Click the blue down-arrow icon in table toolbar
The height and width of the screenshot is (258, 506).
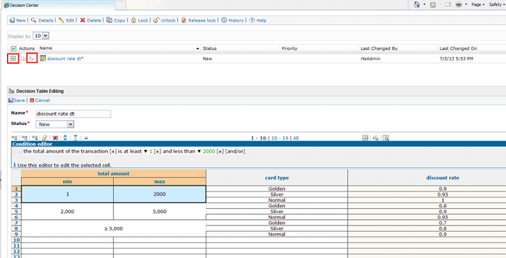tap(86, 138)
